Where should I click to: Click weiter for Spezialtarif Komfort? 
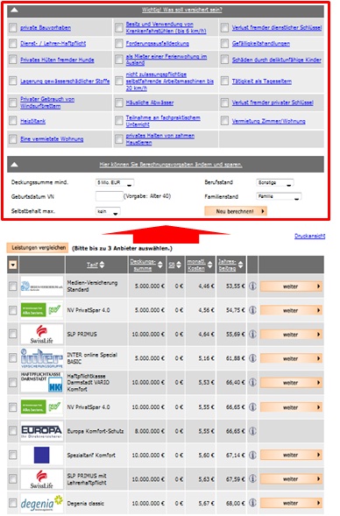[x=291, y=455]
